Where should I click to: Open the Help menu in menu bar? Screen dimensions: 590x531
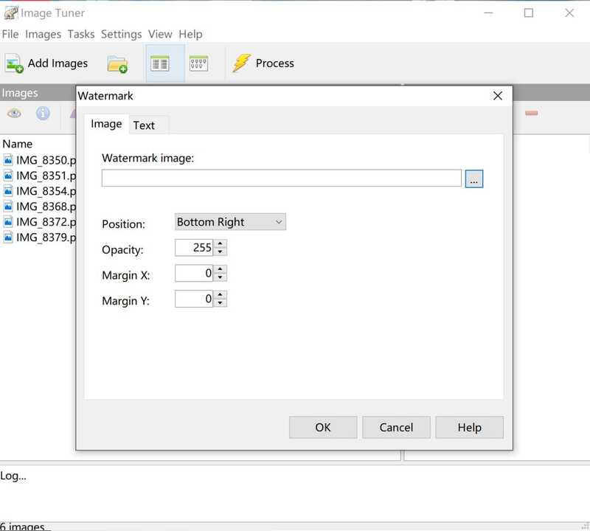pos(190,34)
